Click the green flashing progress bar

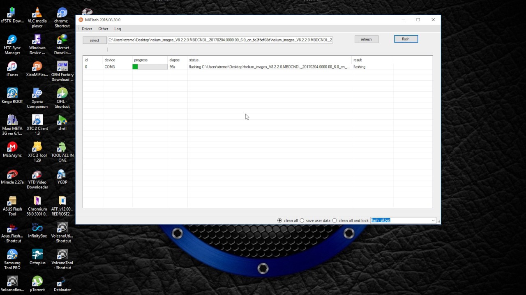pos(150,67)
